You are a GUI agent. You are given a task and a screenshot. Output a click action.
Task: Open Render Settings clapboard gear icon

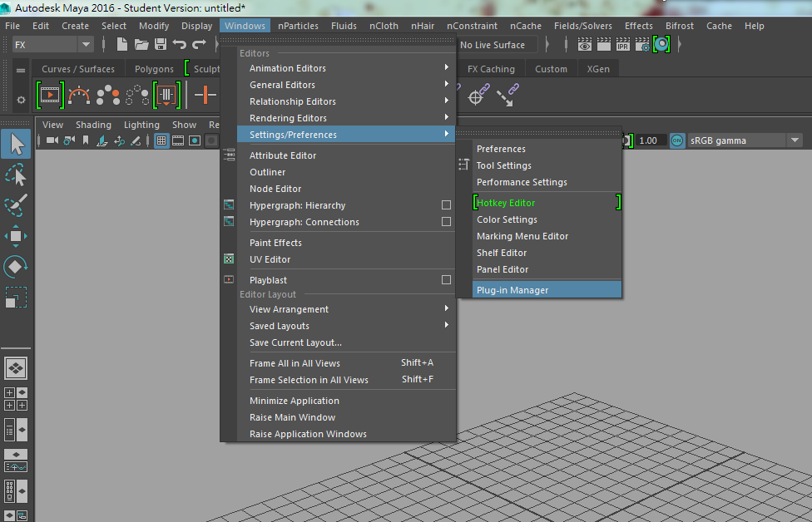(642, 45)
